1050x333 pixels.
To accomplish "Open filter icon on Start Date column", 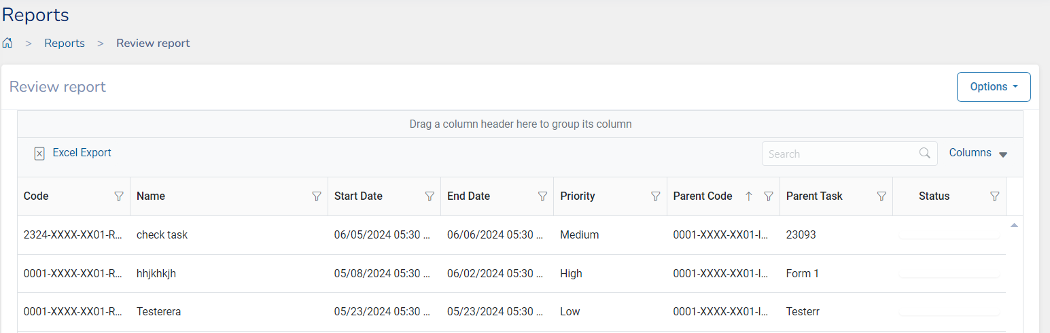I will [x=430, y=196].
